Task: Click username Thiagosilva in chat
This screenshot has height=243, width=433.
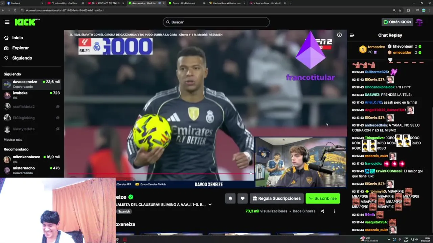Action: click(x=374, y=138)
